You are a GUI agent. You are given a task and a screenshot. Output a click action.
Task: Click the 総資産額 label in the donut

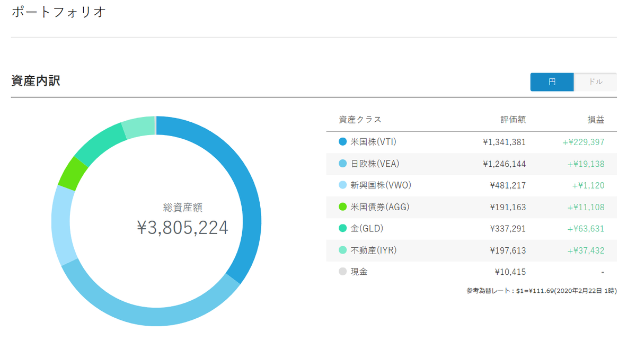pos(183,208)
